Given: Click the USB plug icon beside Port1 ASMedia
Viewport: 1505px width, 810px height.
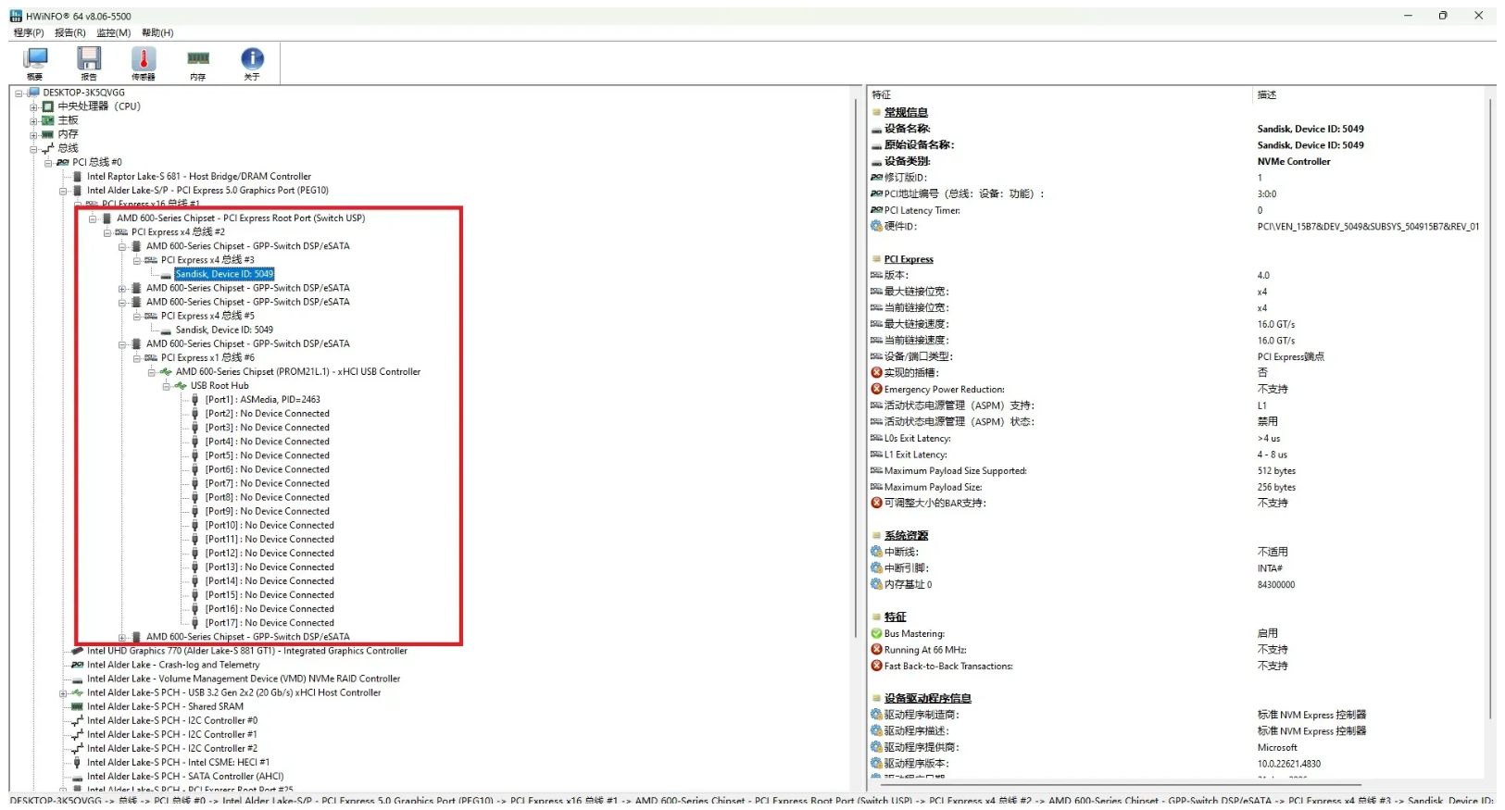Looking at the screenshot, I should (194, 400).
